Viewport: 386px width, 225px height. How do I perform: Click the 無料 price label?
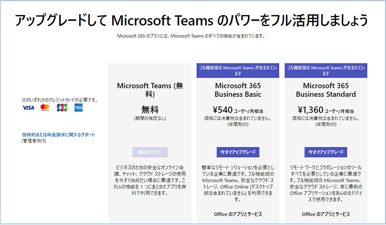pyautogui.click(x=150, y=110)
